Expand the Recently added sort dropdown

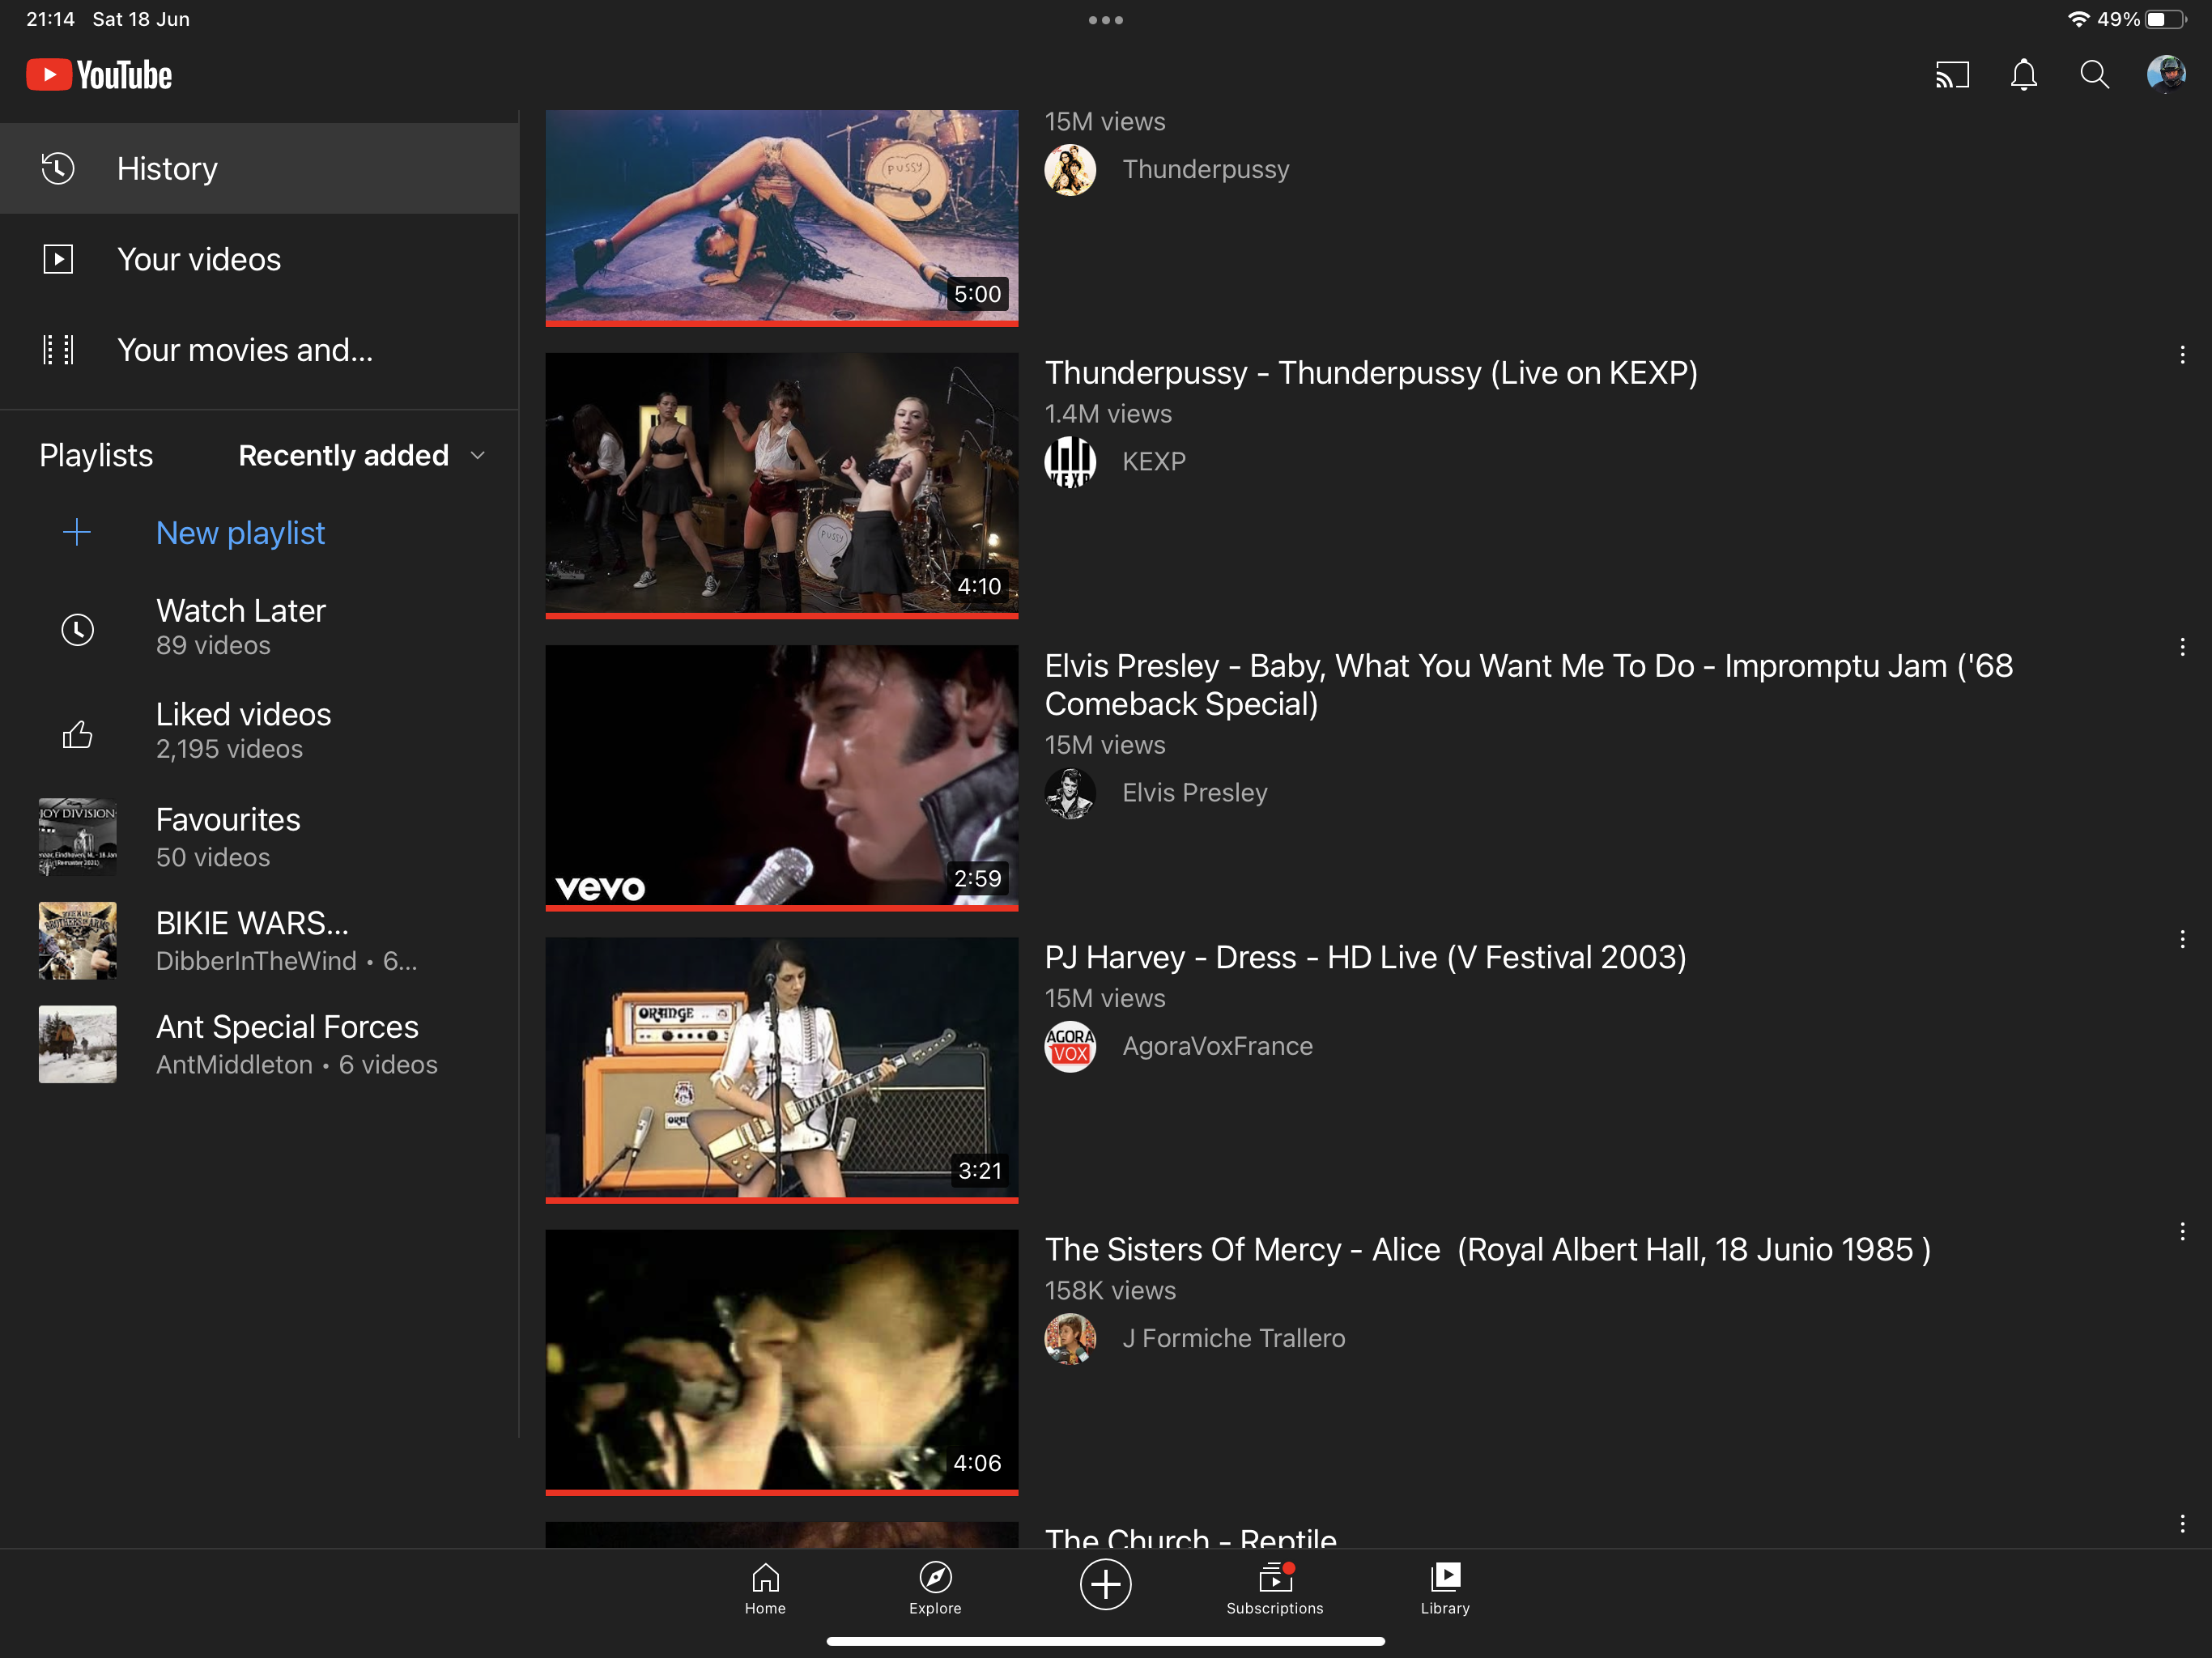pyautogui.click(x=362, y=456)
